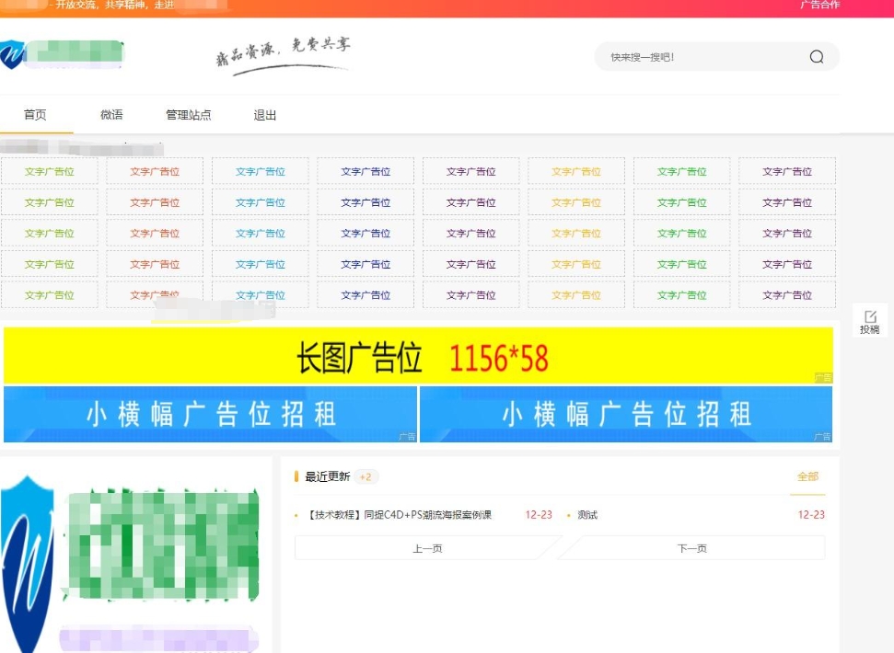The width and height of the screenshot is (894, 653).
Task: Click a red 文字广告位 text ad link
Action: pyautogui.click(x=154, y=170)
